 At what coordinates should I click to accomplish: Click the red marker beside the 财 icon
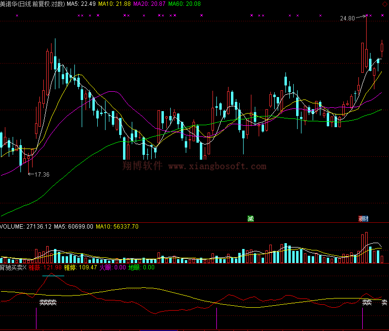point(360,218)
